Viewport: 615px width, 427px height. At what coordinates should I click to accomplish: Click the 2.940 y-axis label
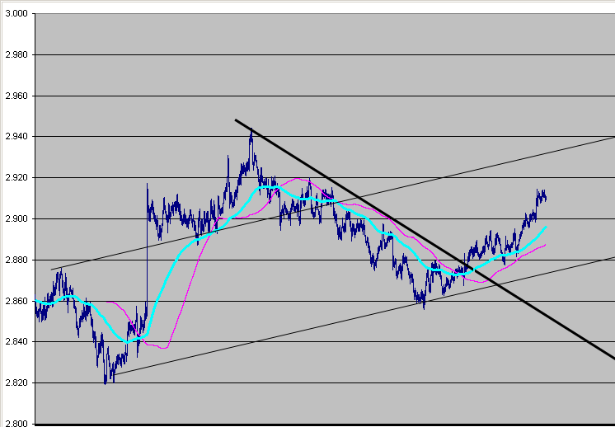tap(16, 137)
